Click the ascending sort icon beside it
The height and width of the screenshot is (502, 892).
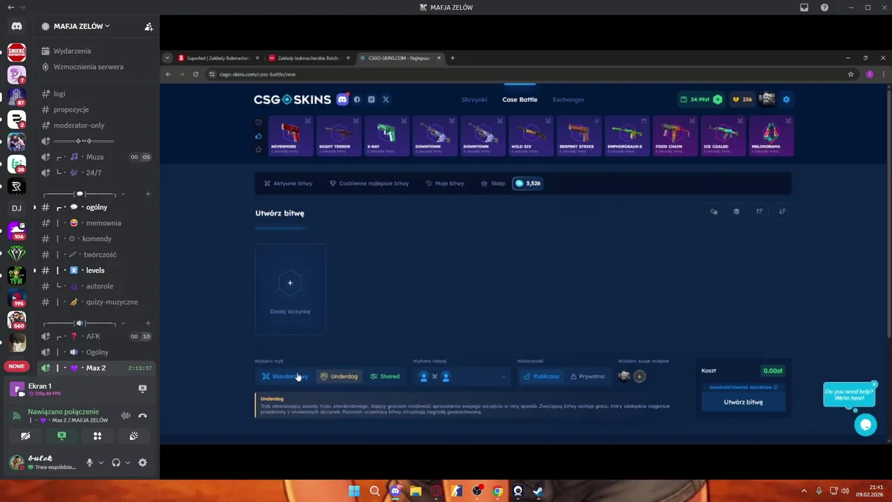tap(759, 211)
